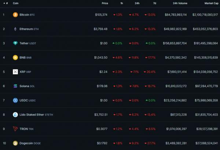Sort by the Coin column header
Screen dimensions: 220x150
pos(15,3)
